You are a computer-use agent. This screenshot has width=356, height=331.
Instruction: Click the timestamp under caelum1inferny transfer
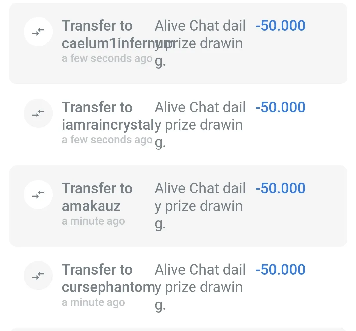point(107,59)
